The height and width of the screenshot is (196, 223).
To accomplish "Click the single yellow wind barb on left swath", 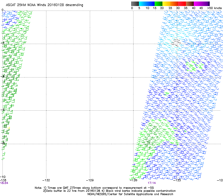I will pos(9,128).
